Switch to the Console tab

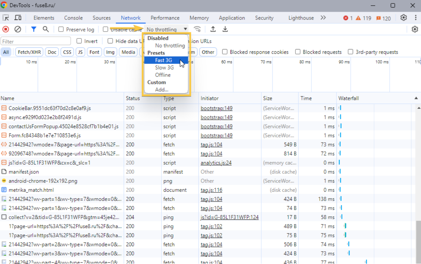click(73, 18)
